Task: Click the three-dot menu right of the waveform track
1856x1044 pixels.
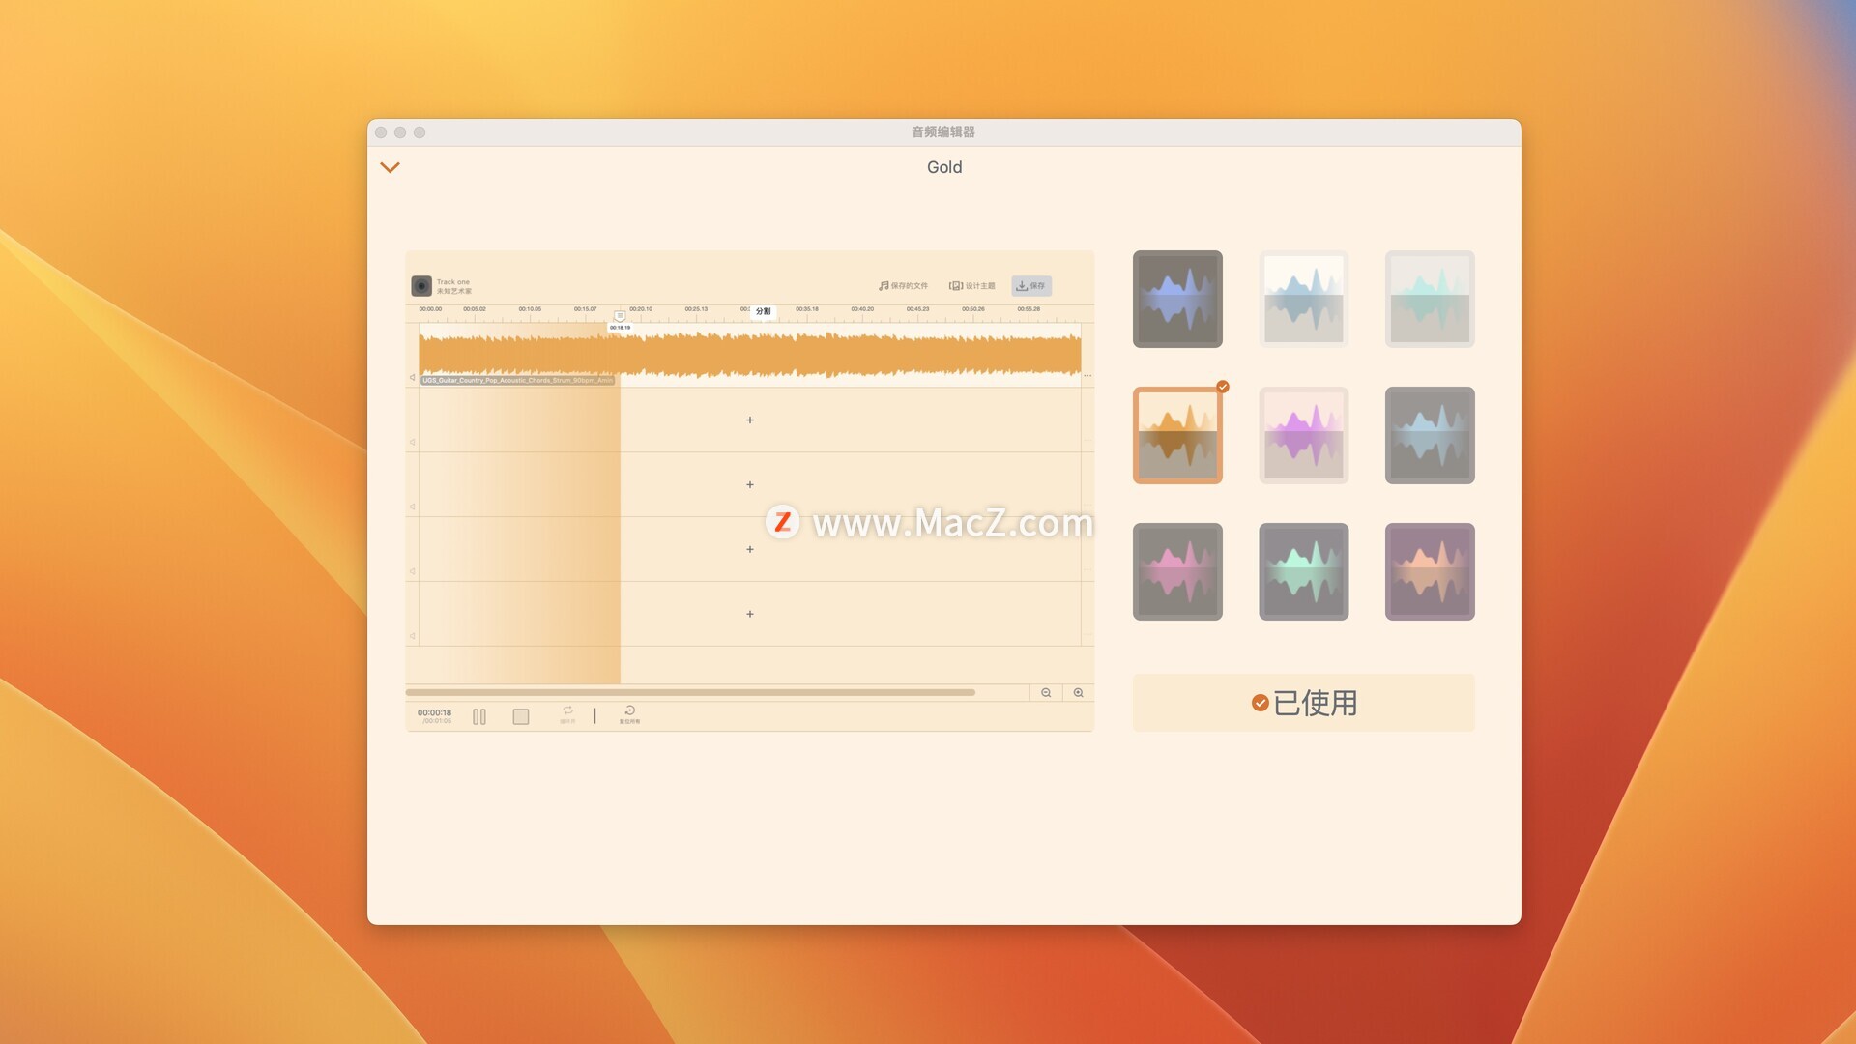Action: tap(1087, 375)
